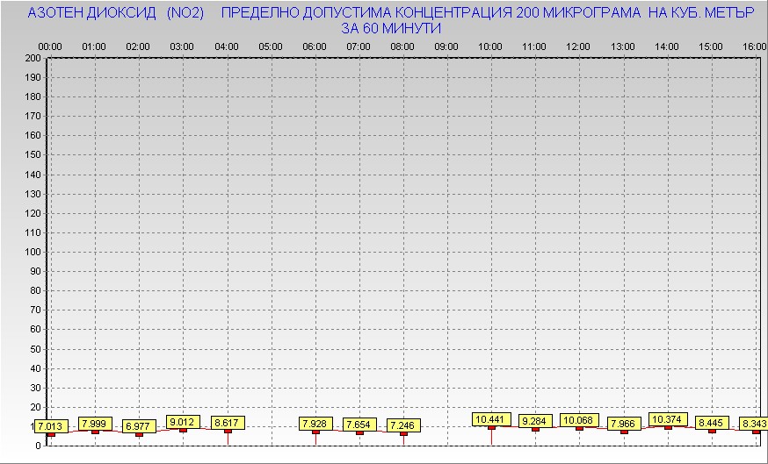Screen dimensions: 768x464
Task: Click the chart title 'АЗОТЕН ДИОКСИД (NO2)'
Action: (x=116, y=13)
